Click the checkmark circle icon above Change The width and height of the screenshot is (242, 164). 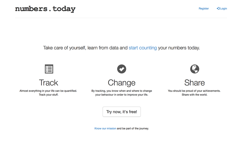coord(121,69)
